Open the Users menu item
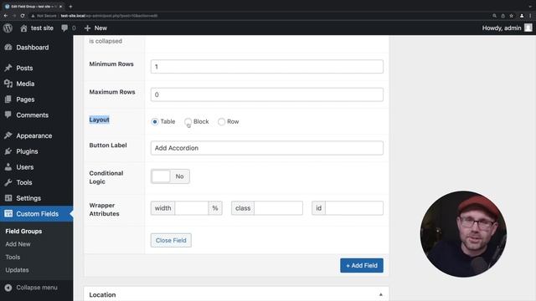This screenshot has width=536, height=301. [x=25, y=167]
